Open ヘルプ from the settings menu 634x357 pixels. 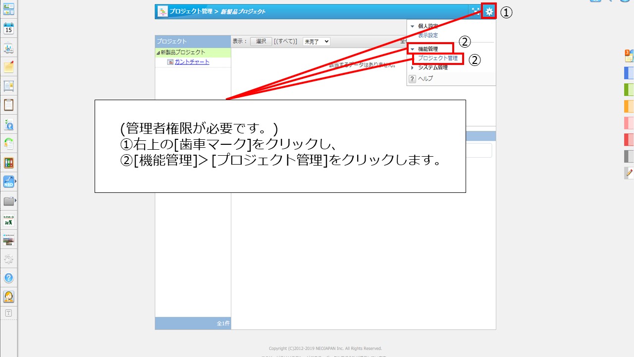click(425, 78)
